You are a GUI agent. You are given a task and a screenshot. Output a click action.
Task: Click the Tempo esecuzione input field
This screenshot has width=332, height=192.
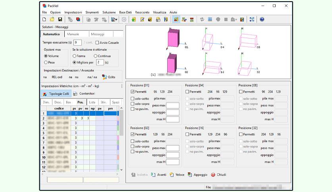pos(77,42)
